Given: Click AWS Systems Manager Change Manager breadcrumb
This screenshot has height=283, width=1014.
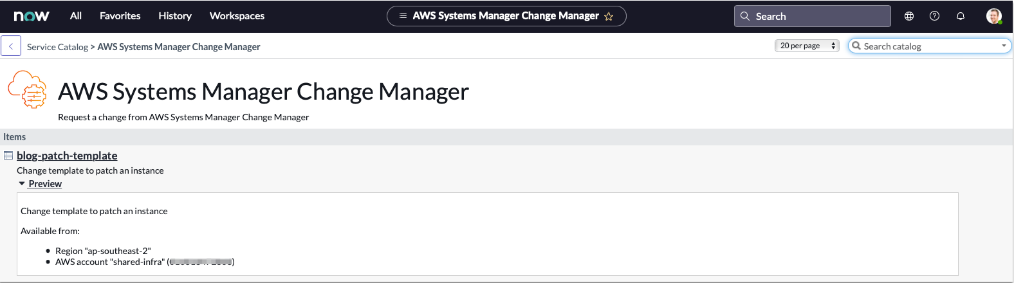Looking at the screenshot, I should pyautogui.click(x=179, y=47).
